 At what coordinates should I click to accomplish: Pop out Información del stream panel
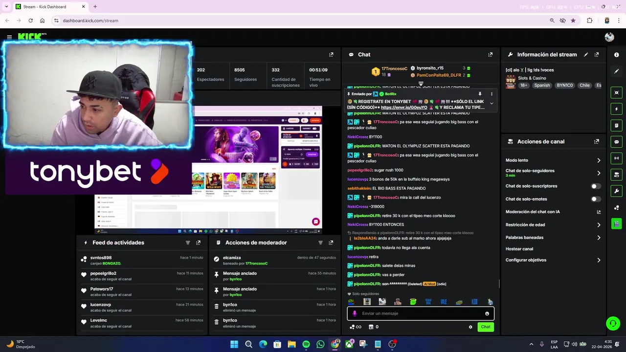pyautogui.click(x=597, y=55)
